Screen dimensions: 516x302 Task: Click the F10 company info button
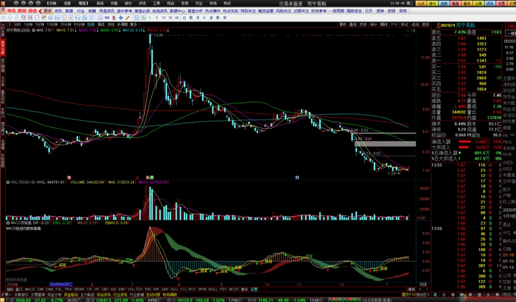click(395, 25)
